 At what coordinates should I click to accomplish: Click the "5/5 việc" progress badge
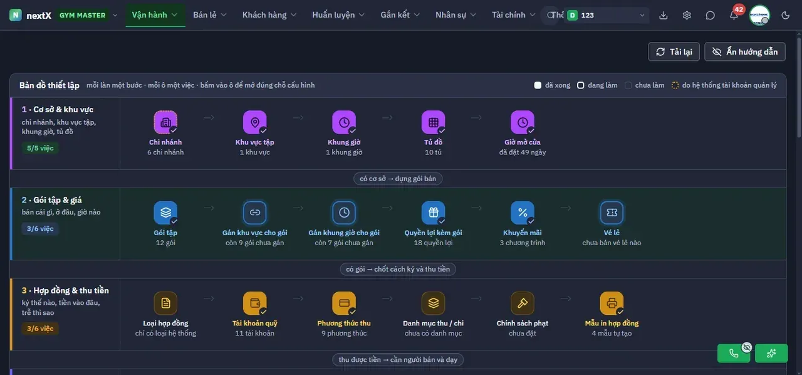click(40, 148)
